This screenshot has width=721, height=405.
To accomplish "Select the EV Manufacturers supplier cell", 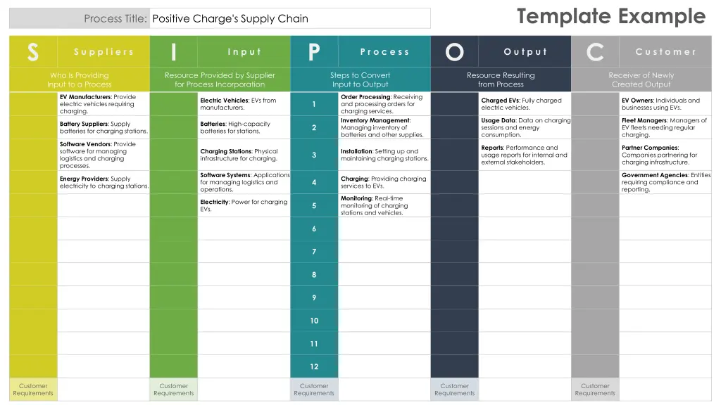I will [x=104, y=104].
